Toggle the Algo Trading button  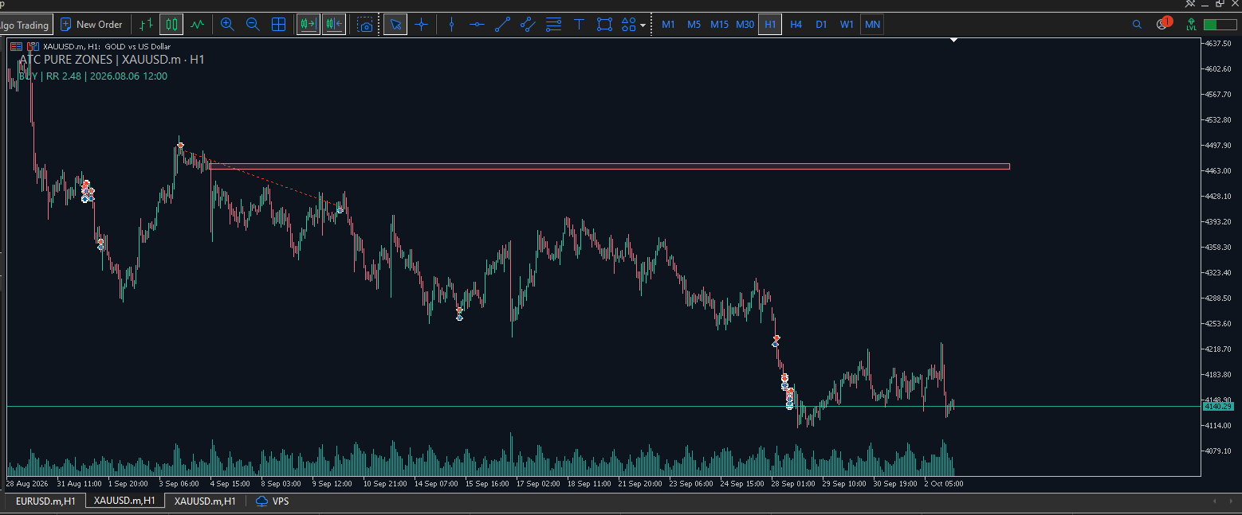(27, 25)
